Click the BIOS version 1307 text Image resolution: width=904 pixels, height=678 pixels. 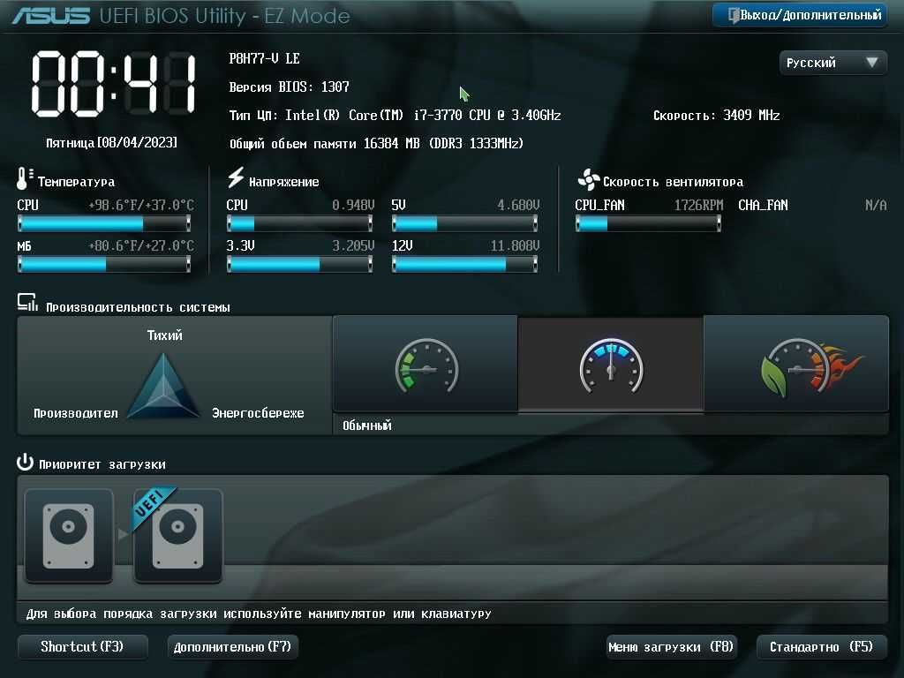[x=289, y=87]
